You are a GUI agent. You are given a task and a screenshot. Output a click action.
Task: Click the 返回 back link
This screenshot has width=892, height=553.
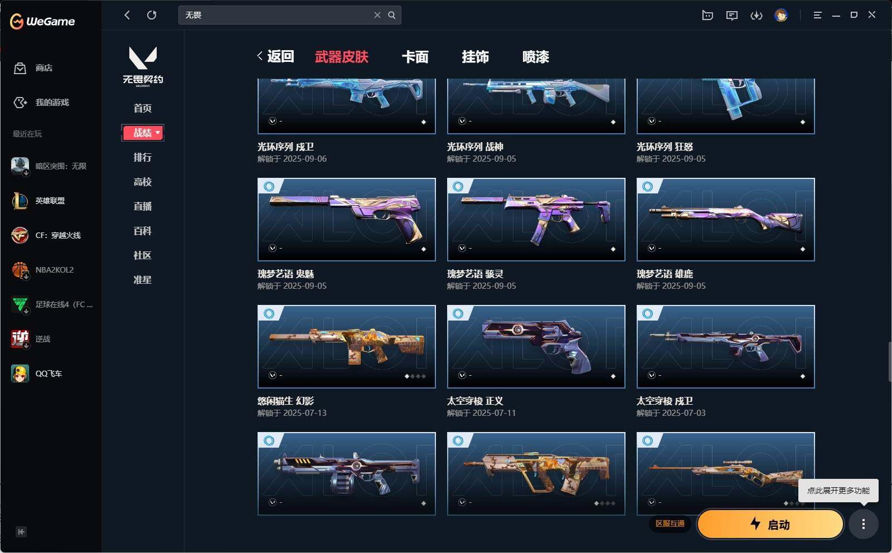coord(275,56)
